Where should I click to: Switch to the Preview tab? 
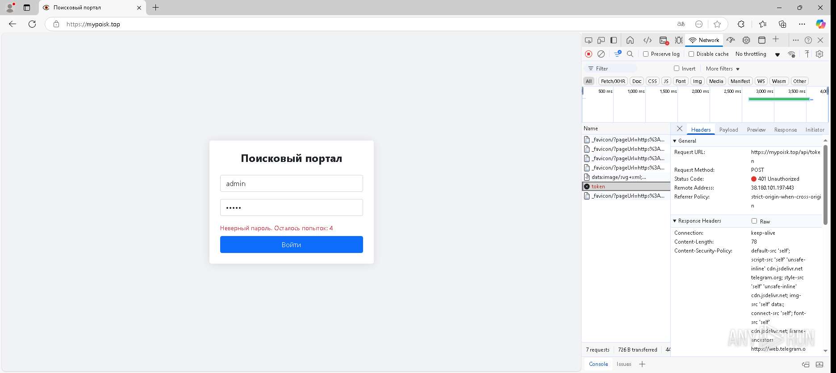tap(756, 130)
